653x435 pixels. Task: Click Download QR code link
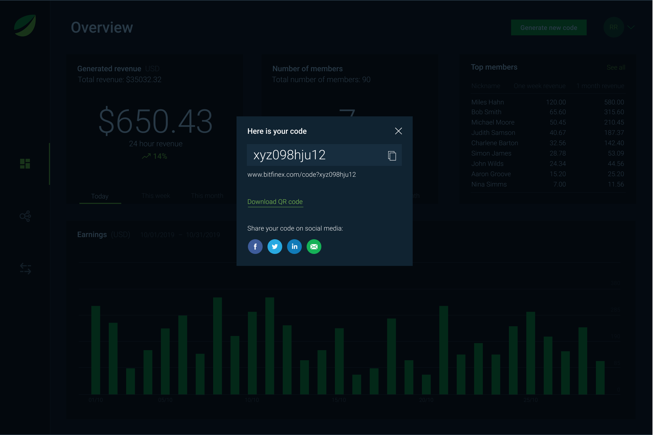[275, 202]
